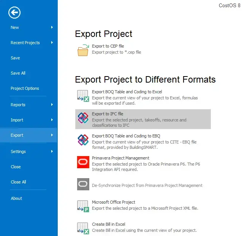Click 'Export the selected project to a Microsoft Project XML file' text
242x236 pixels.
coord(145,208)
